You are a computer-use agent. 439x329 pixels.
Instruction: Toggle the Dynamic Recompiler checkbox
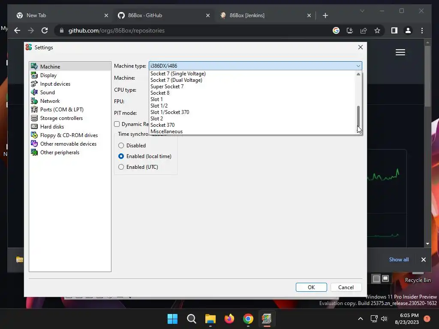117,124
